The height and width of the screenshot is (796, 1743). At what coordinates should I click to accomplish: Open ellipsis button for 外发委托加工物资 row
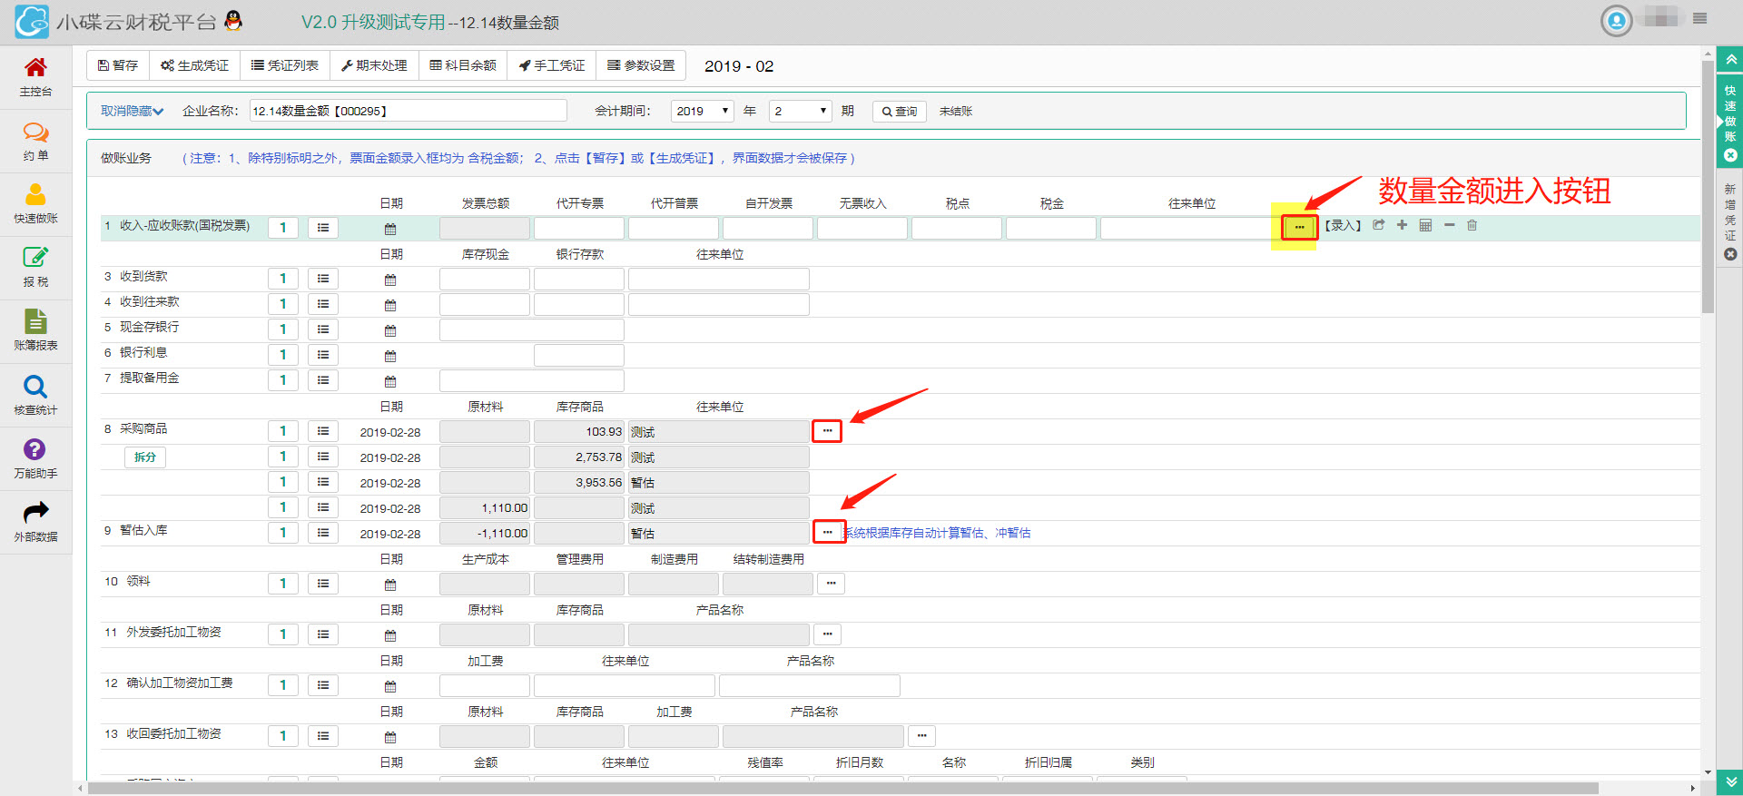(x=827, y=634)
